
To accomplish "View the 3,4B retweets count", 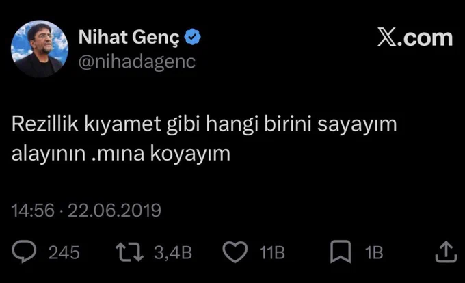I will pos(173,252).
